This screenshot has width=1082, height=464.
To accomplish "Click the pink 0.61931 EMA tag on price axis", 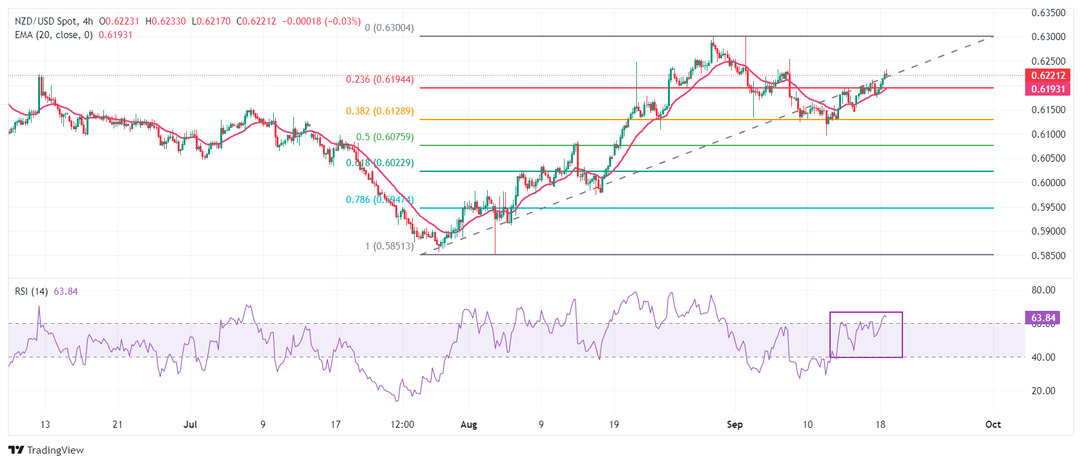I will [x=1048, y=89].
